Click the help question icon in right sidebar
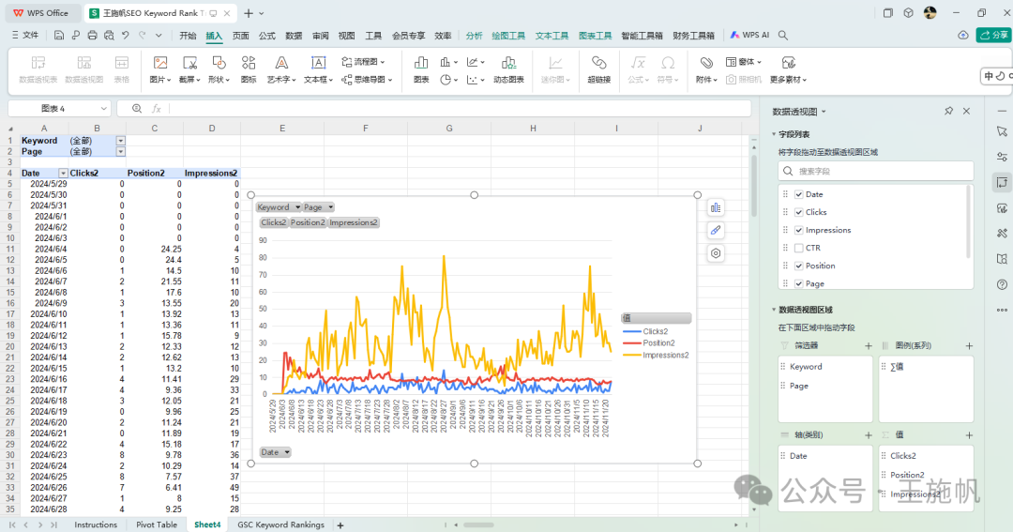Screen dimensions: 1013x532 (1002, 284)
